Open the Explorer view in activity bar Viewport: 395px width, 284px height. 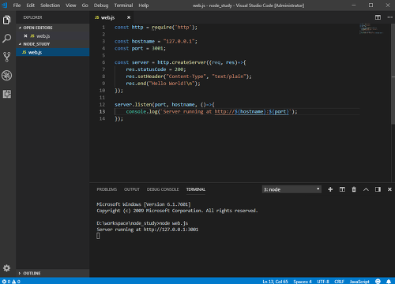[7, 20]
